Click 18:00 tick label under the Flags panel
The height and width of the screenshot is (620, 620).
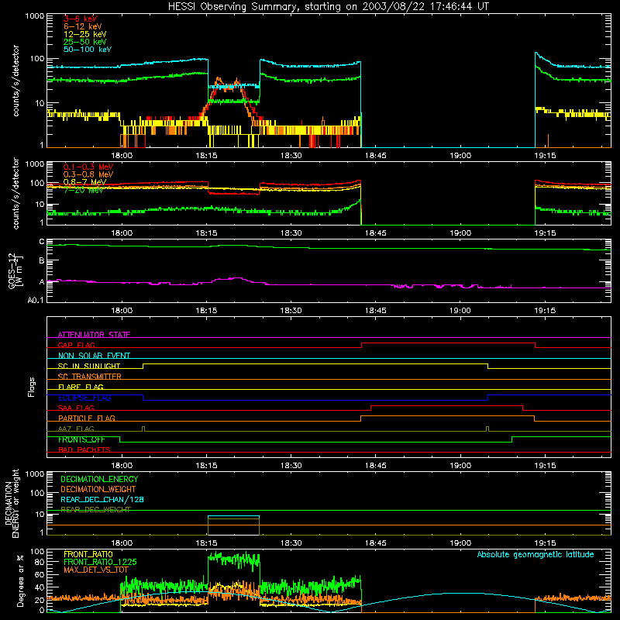point(122,466)
